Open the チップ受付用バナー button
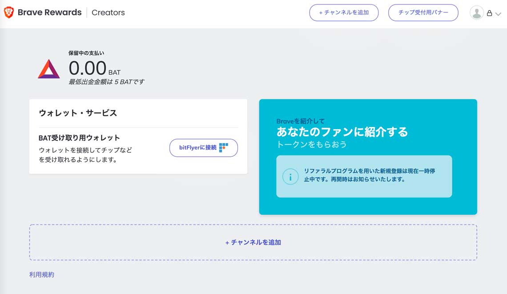This screenshot has height=294, width=507. [x=423, y=12]
